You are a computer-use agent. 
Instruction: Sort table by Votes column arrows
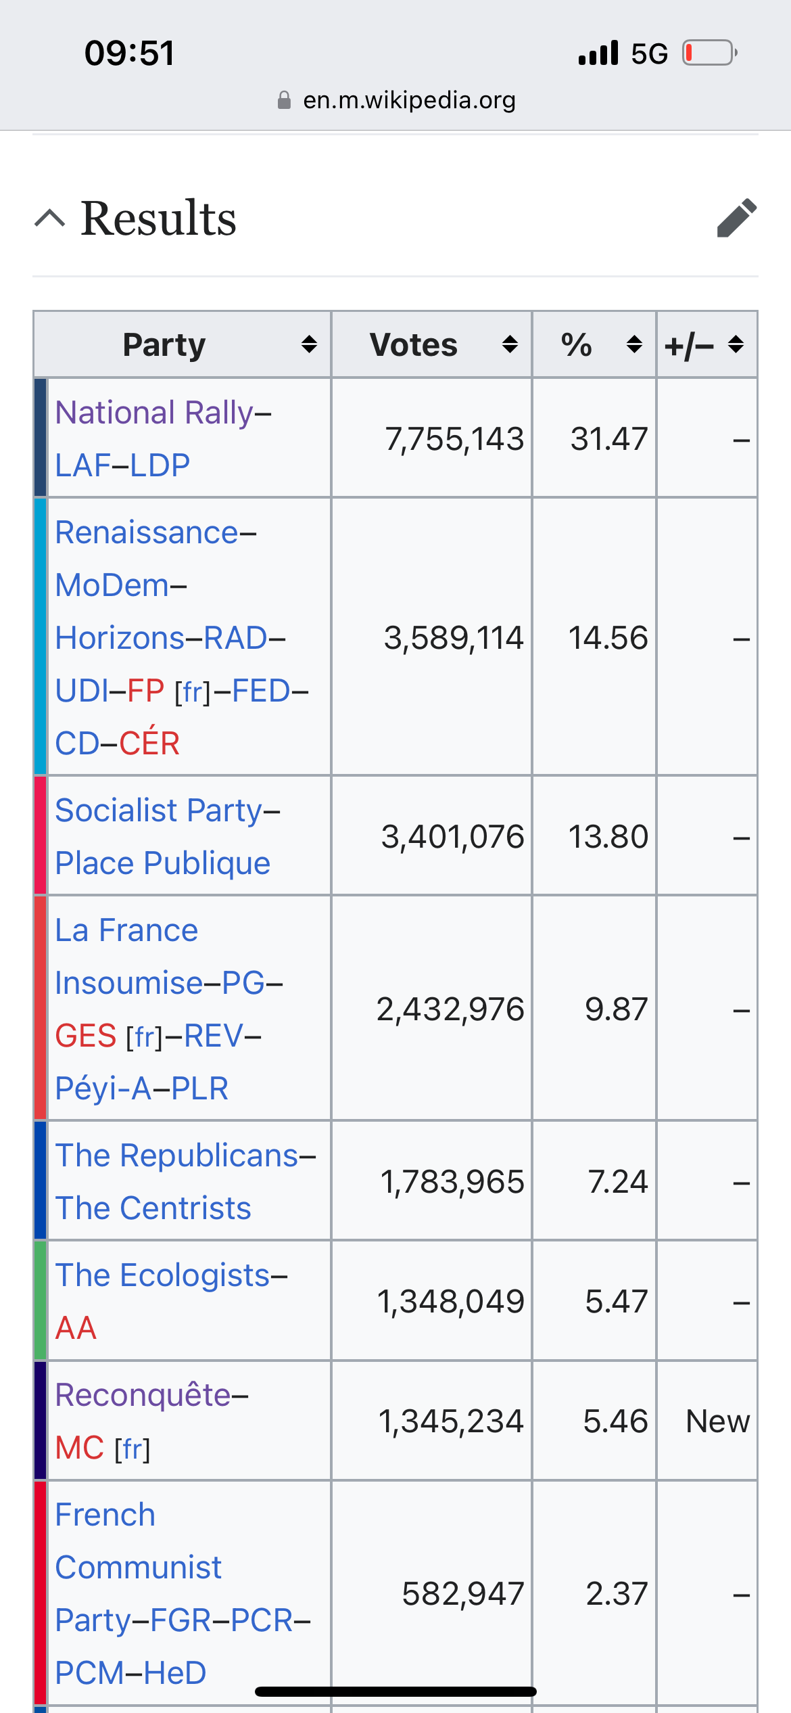(x=510, y=344)
